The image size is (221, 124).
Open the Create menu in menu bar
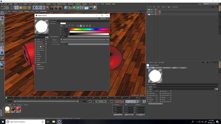click(10, 4)
